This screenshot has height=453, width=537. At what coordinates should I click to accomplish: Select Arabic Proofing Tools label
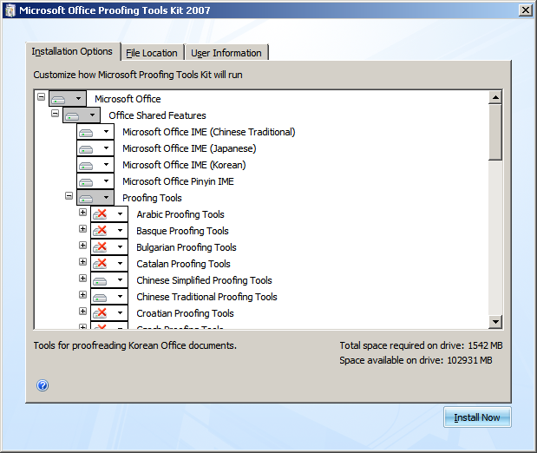point(180,214)
